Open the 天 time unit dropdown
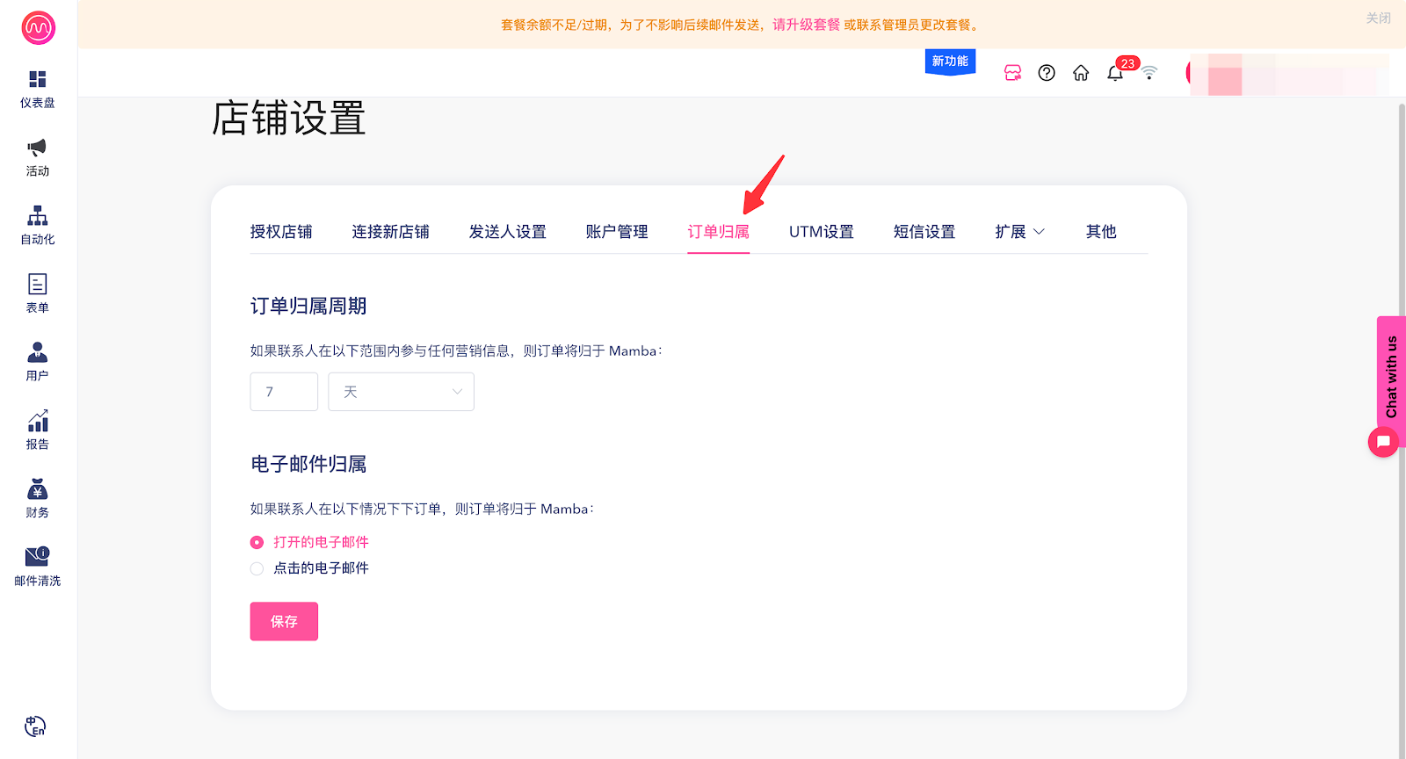The height and width of the screenshot is (759, 1406). (x=401, y=392)
